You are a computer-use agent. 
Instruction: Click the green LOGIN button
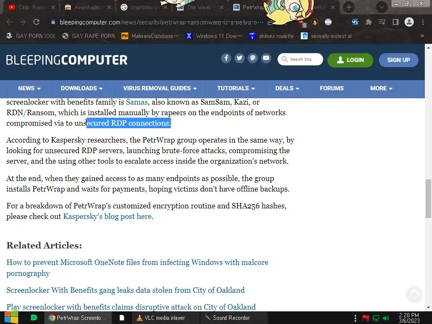pyautogui.click(x=350, y=60)
